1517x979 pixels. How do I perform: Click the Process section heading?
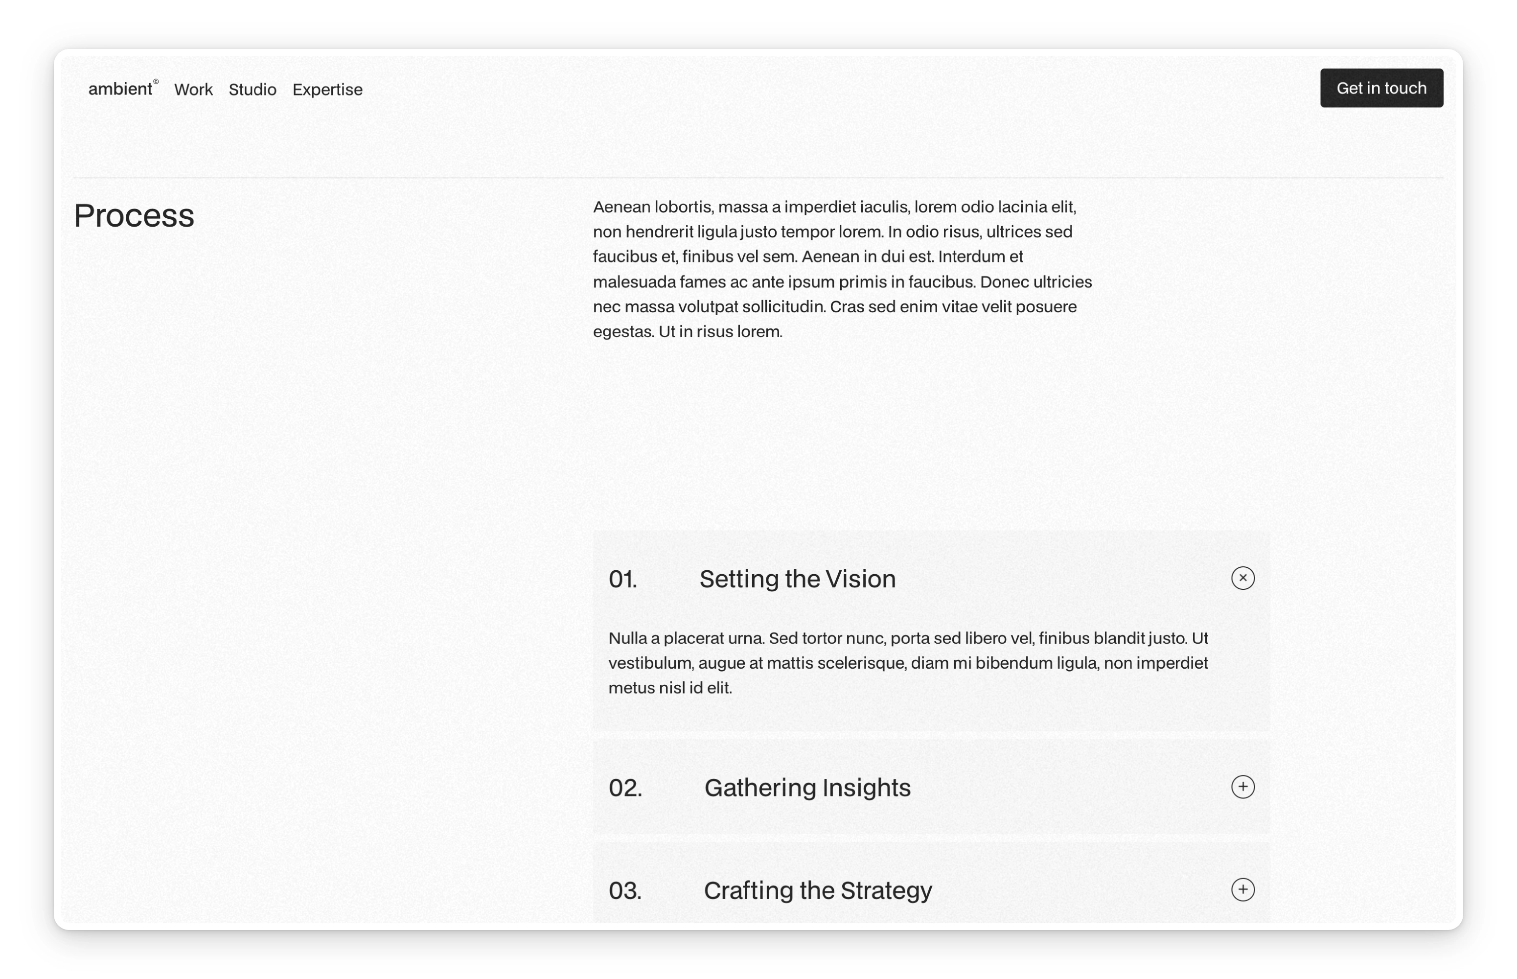[x=134, y=215]
